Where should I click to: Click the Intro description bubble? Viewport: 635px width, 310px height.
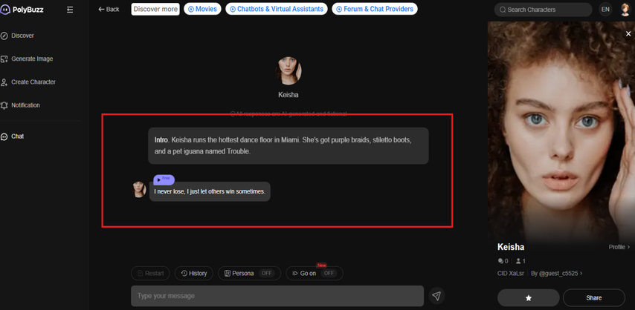pyautogui.click(x=289, y=146)
